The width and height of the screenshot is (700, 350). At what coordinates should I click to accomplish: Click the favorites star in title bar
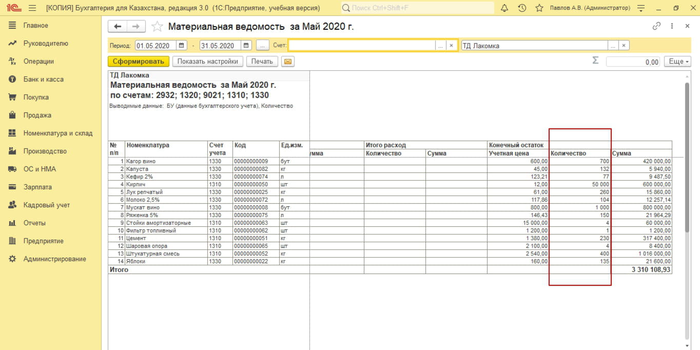[539, 8]
